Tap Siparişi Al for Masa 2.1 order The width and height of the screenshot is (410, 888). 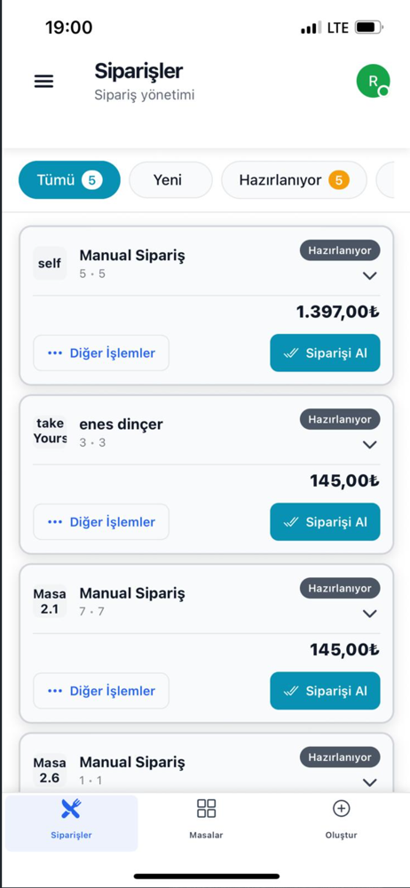[325, 690]
